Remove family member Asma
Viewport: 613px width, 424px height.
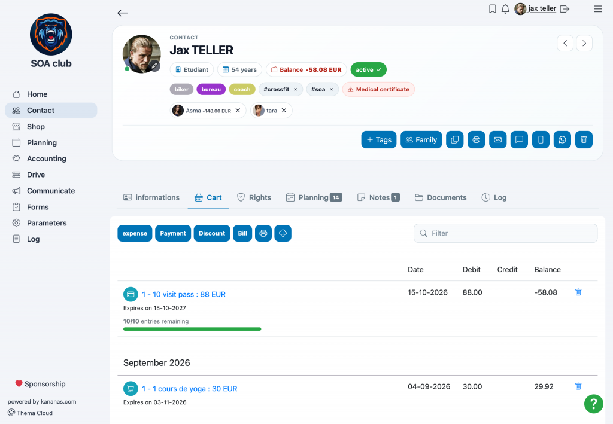238,111
